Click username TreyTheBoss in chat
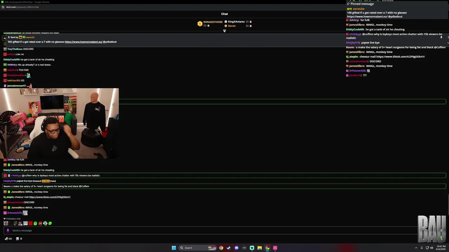Screen dimensions: 449x252 point(15,49)
